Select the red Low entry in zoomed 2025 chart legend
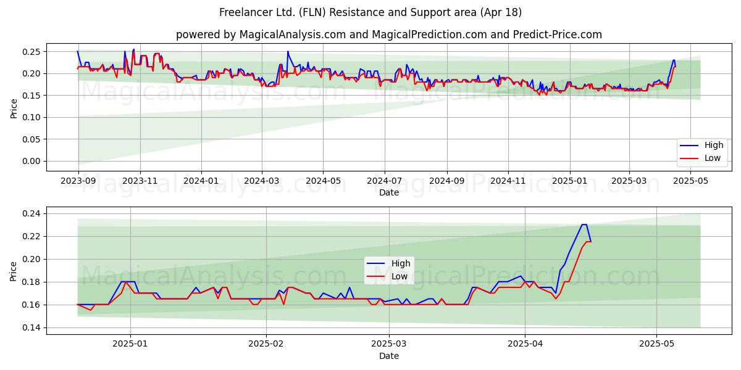 point(388,276)
